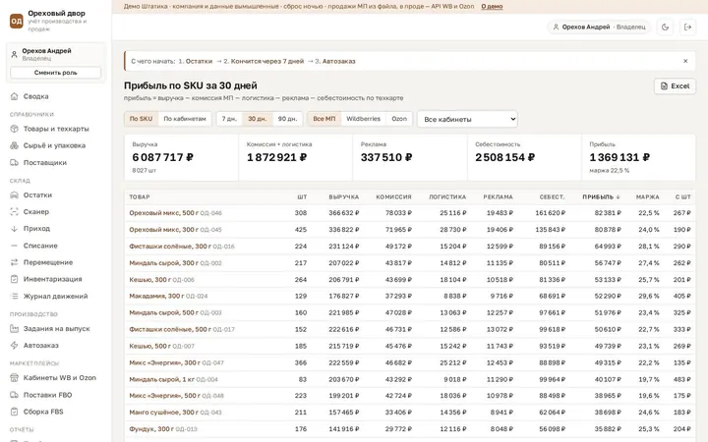
Task: Open product 'Ореховый микс, 500 г'
Action: (163, 213)
